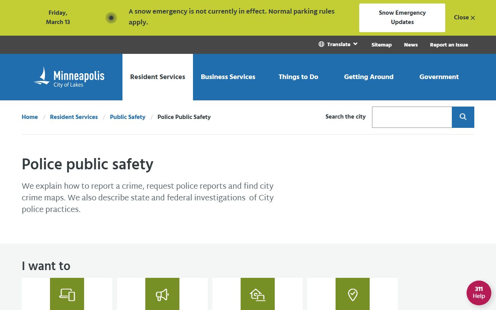Go to the Government section
Image resolution: width=496 pixels, height=310 pixels.
point(439,77)
